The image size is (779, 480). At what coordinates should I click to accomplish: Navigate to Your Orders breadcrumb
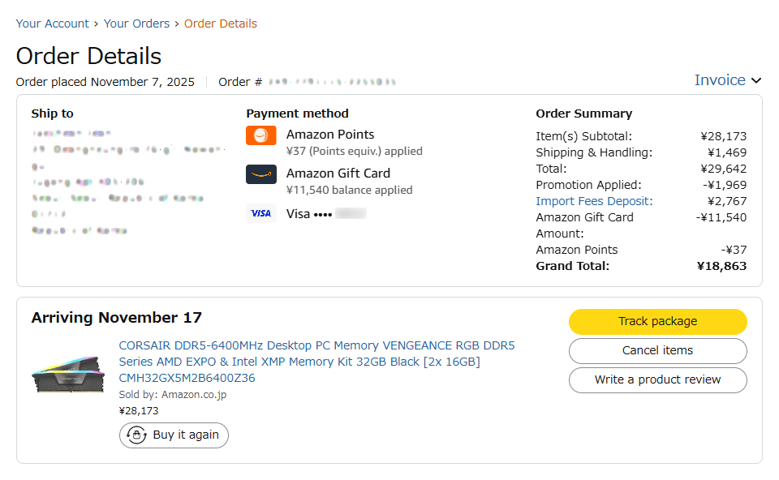pos(136,24)
